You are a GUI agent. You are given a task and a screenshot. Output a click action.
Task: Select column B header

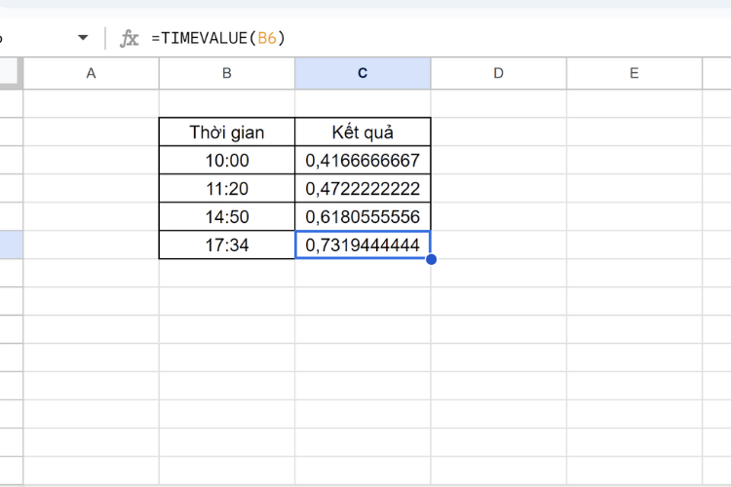pyautogui.click(x=226, y=73)
